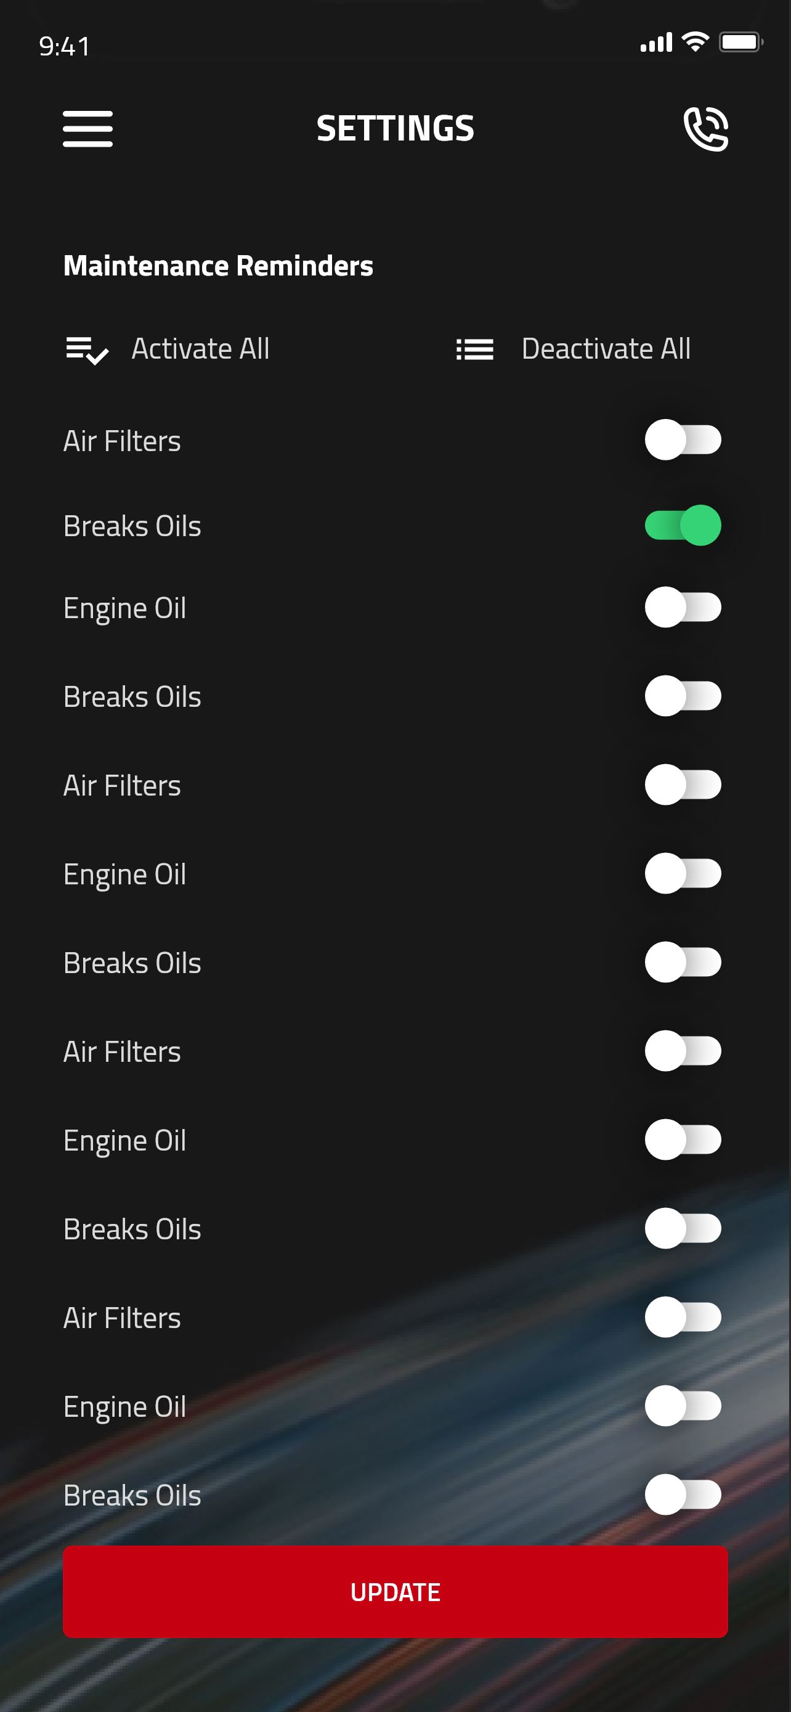The width and height of the screenshot is (791, 1712).
Task: Click the Maintenance Reminders heading
Action: point(218,266)
